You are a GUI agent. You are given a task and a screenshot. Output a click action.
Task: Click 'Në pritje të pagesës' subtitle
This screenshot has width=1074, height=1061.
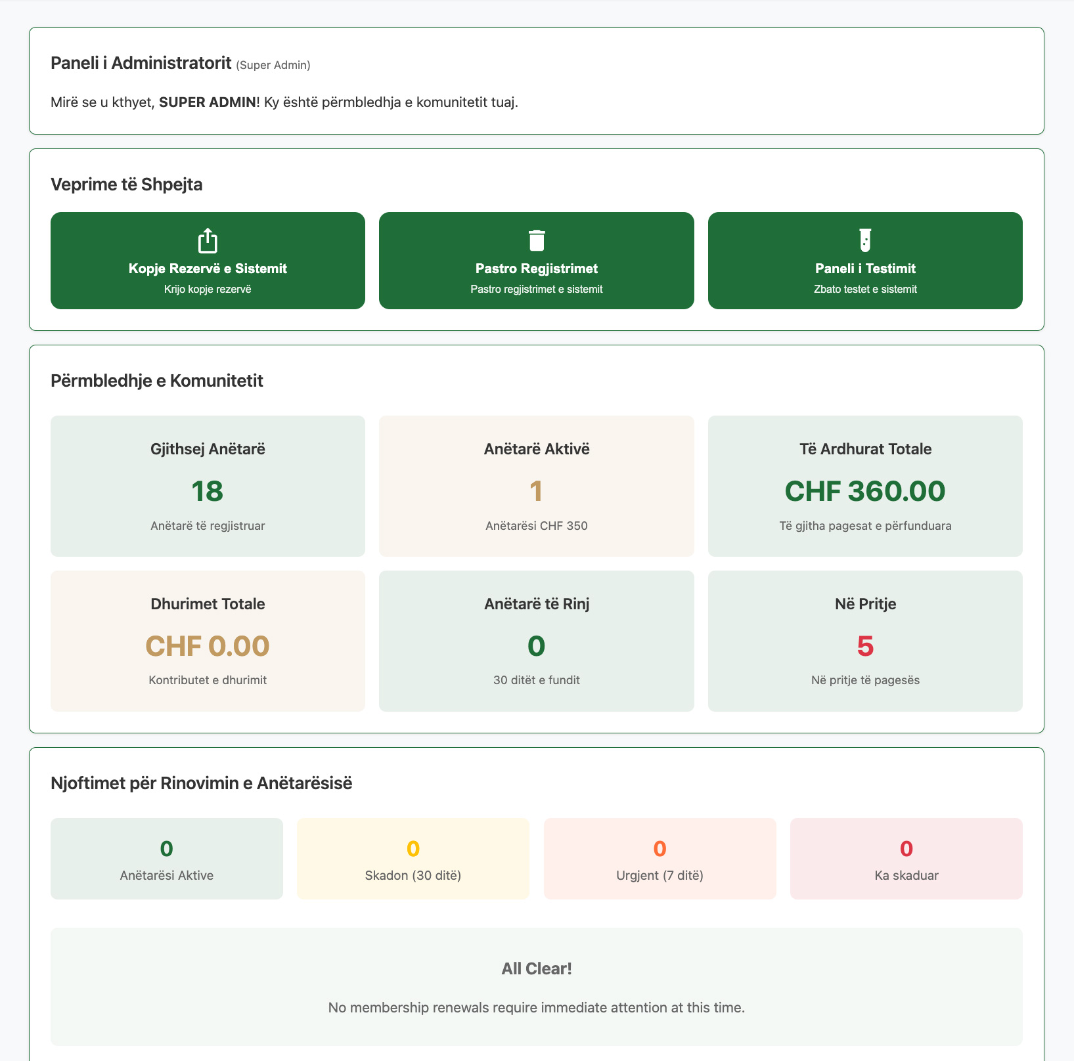(865, 680)
